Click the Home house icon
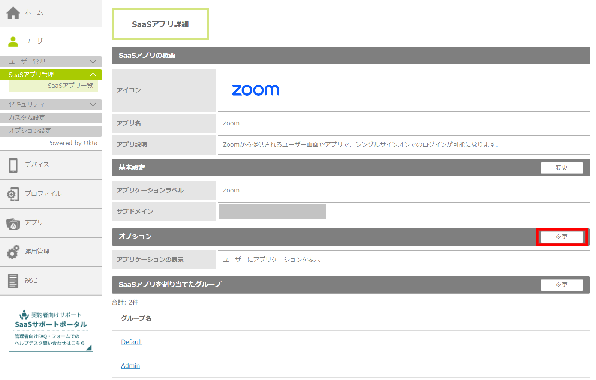The width and height of the screenshot is (596, 380). [x=13, y=13]
